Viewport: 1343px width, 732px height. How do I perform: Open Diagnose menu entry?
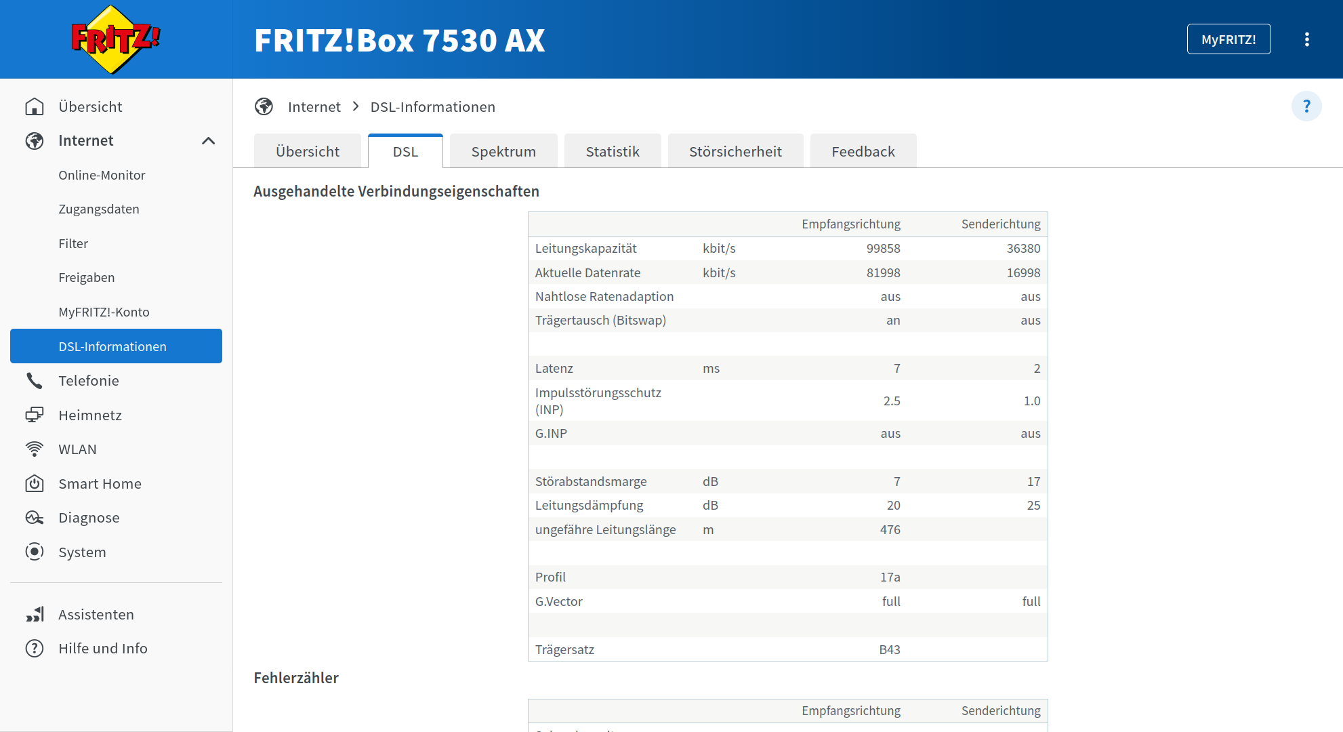tap(89, 518)
